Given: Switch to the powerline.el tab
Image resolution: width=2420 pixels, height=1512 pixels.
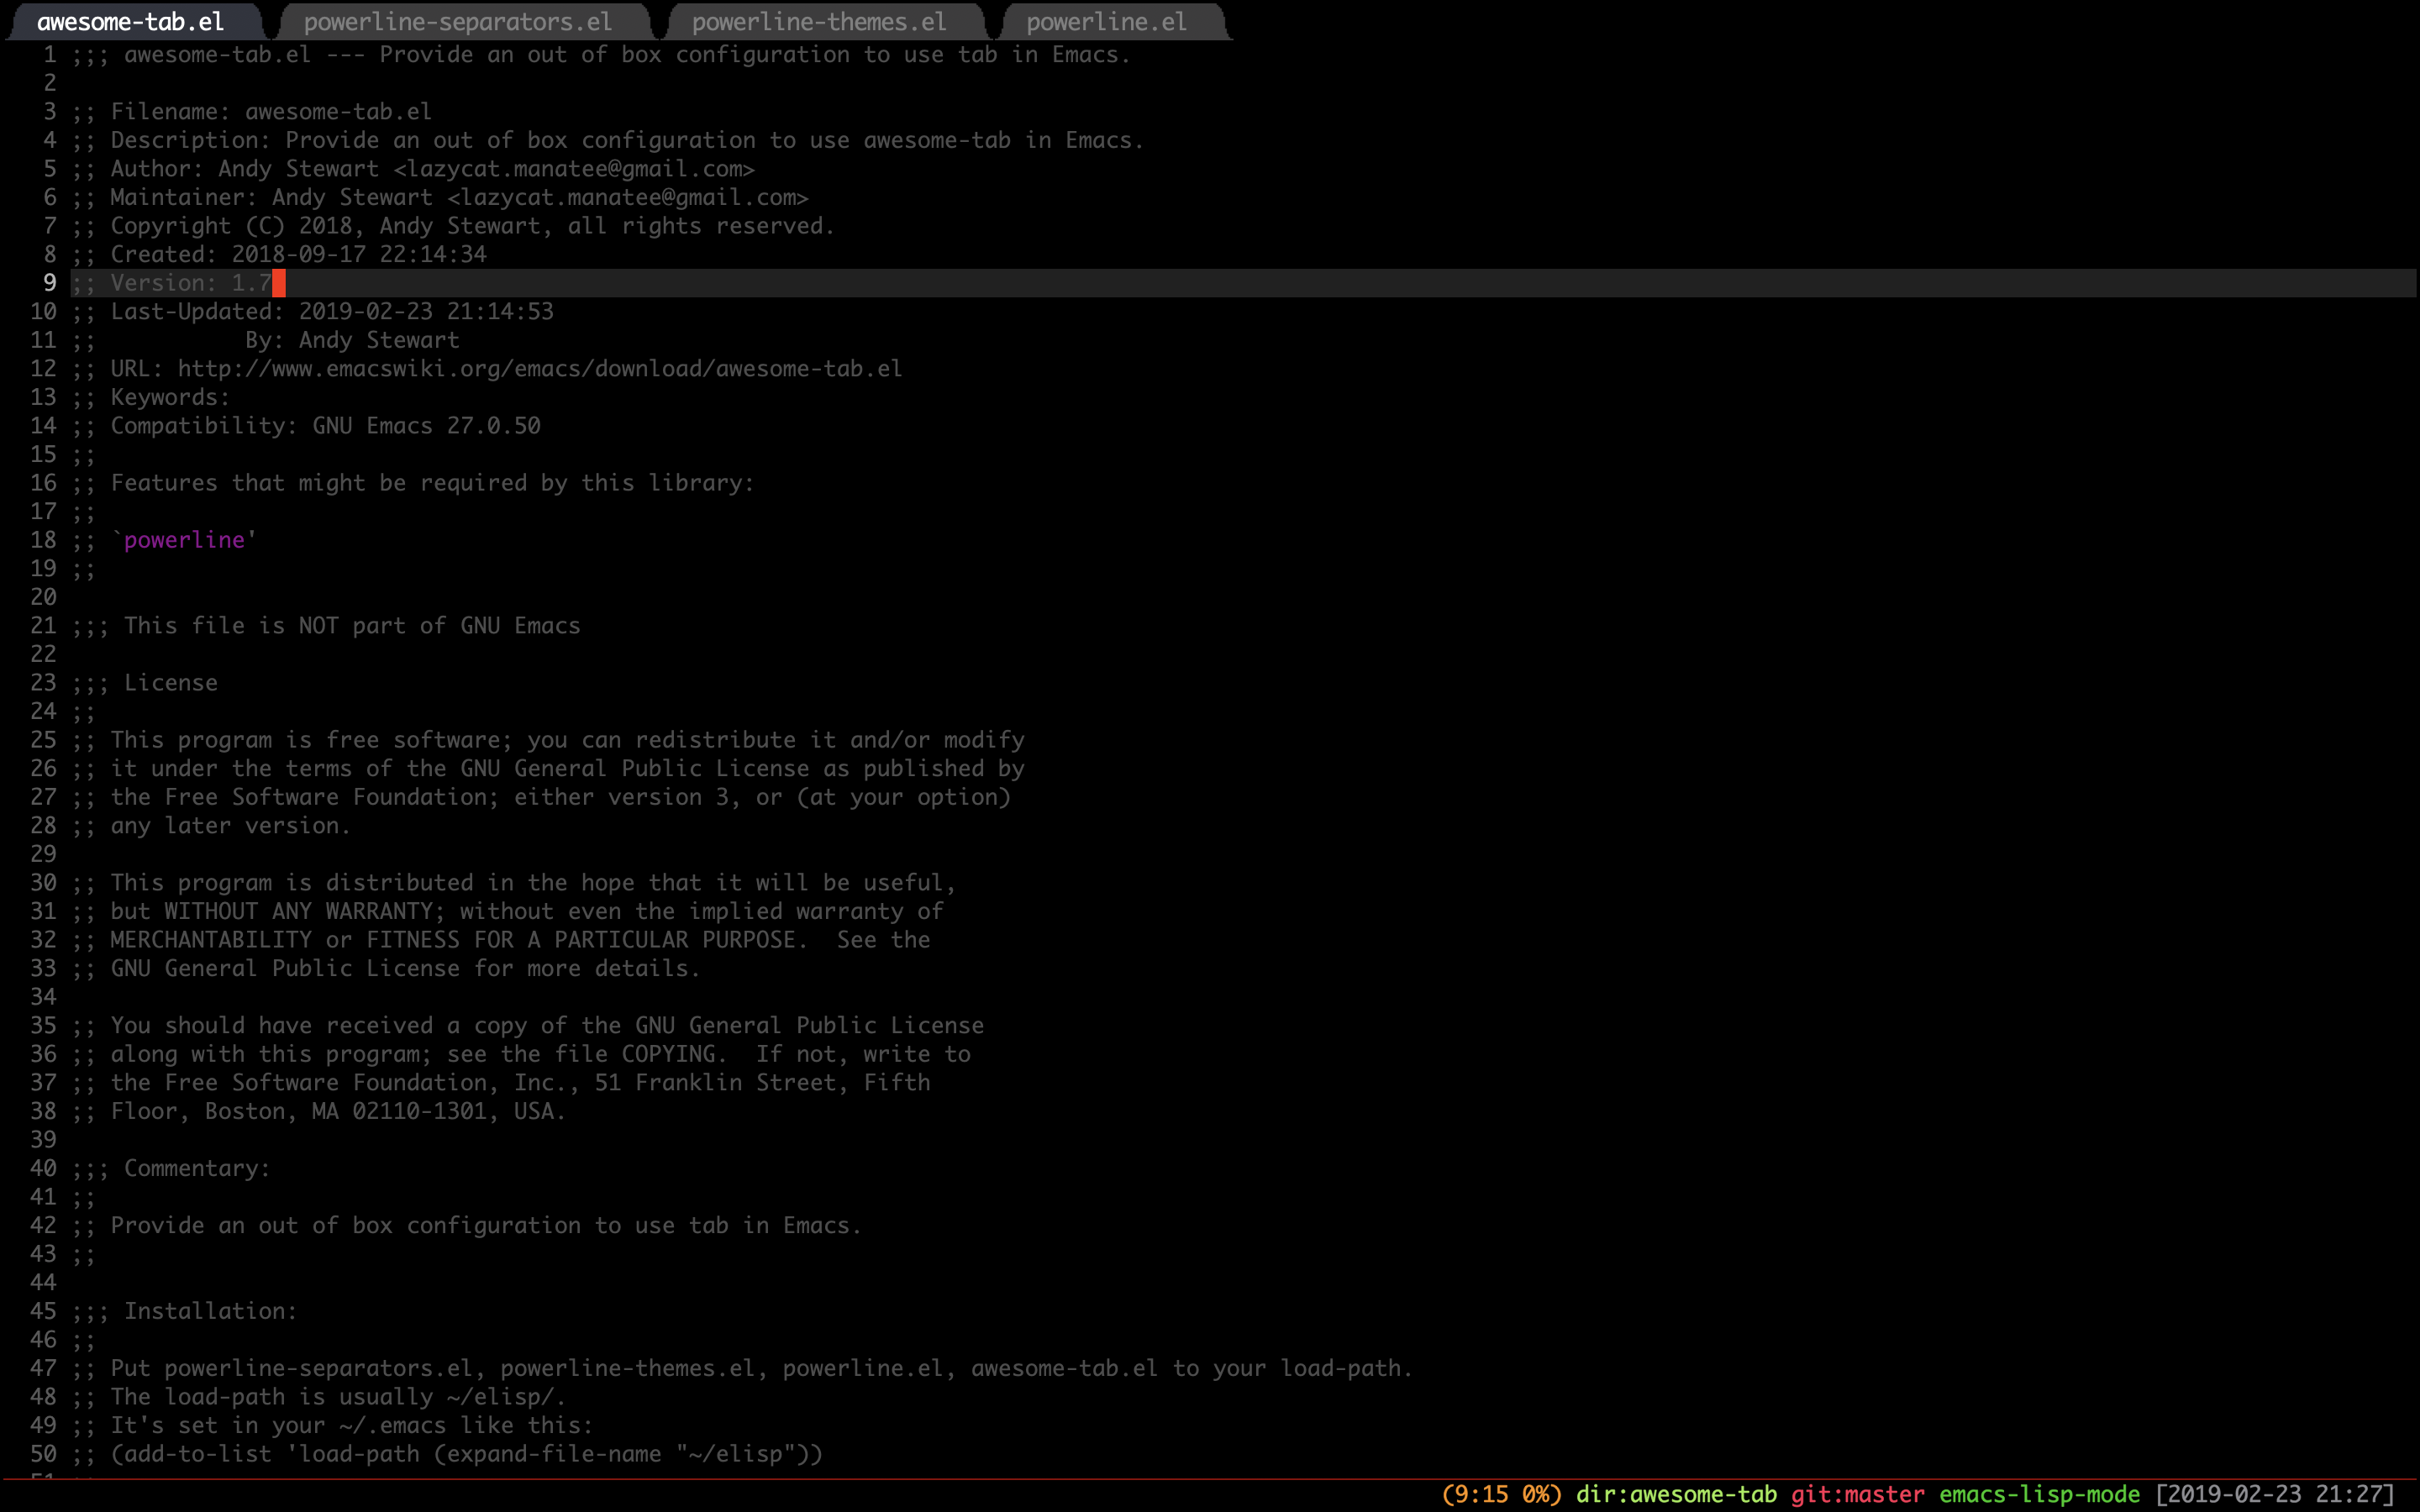Looking at the screenshot, I should pyautogui.click(x=1106, y=21).
